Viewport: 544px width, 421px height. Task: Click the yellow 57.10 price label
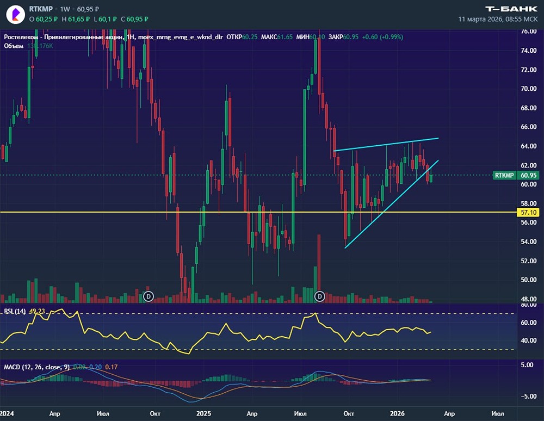528,212
